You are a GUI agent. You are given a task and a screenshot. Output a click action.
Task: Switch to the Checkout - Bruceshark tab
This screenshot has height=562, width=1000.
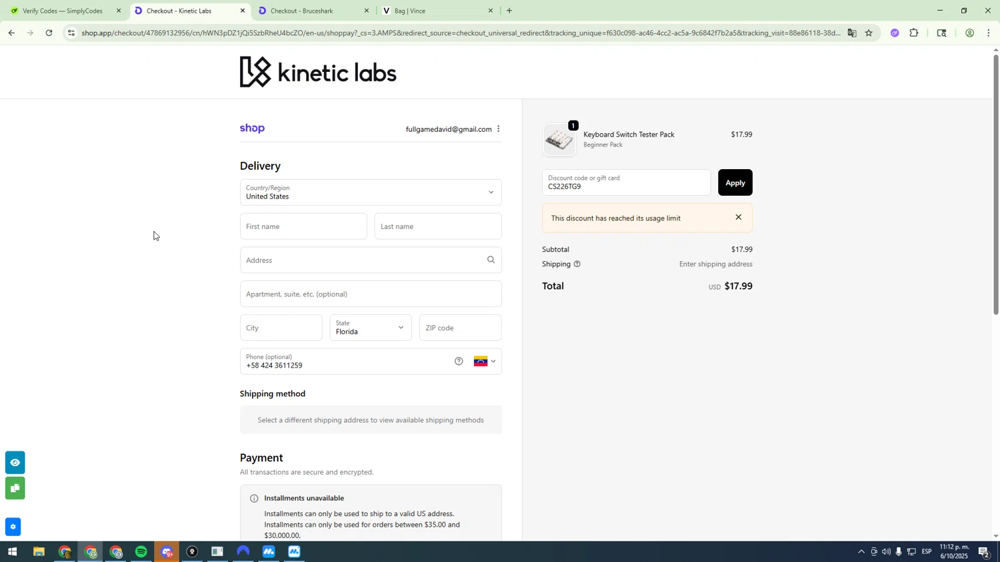[312, 11]
